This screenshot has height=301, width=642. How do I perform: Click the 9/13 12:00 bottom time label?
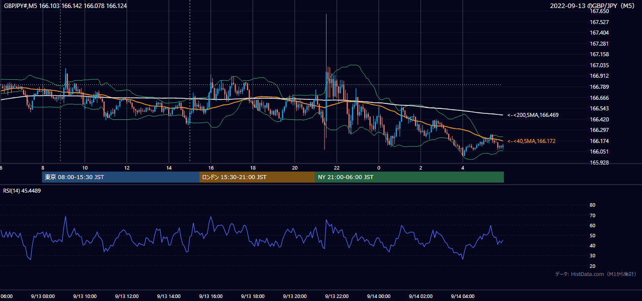[127, 296]
